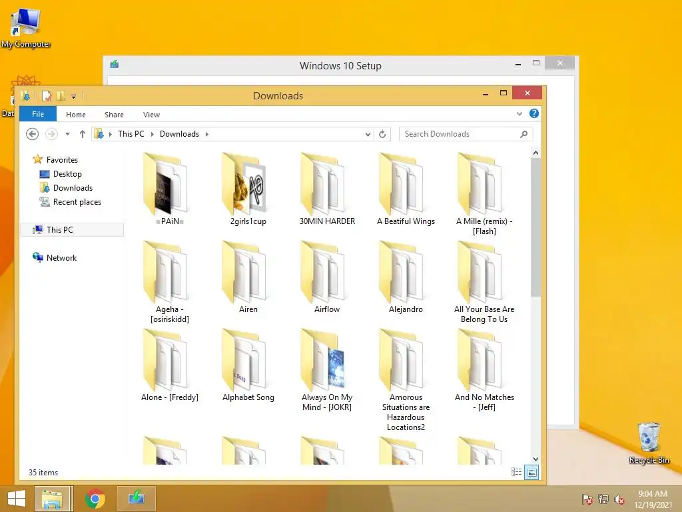Click New folder icon in quick access toolbar
The image size is (682, 512).
61,96
